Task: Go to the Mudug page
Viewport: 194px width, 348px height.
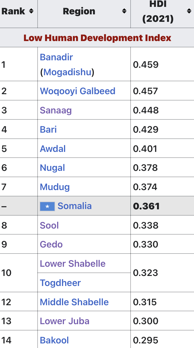Action: pos(55,187)
